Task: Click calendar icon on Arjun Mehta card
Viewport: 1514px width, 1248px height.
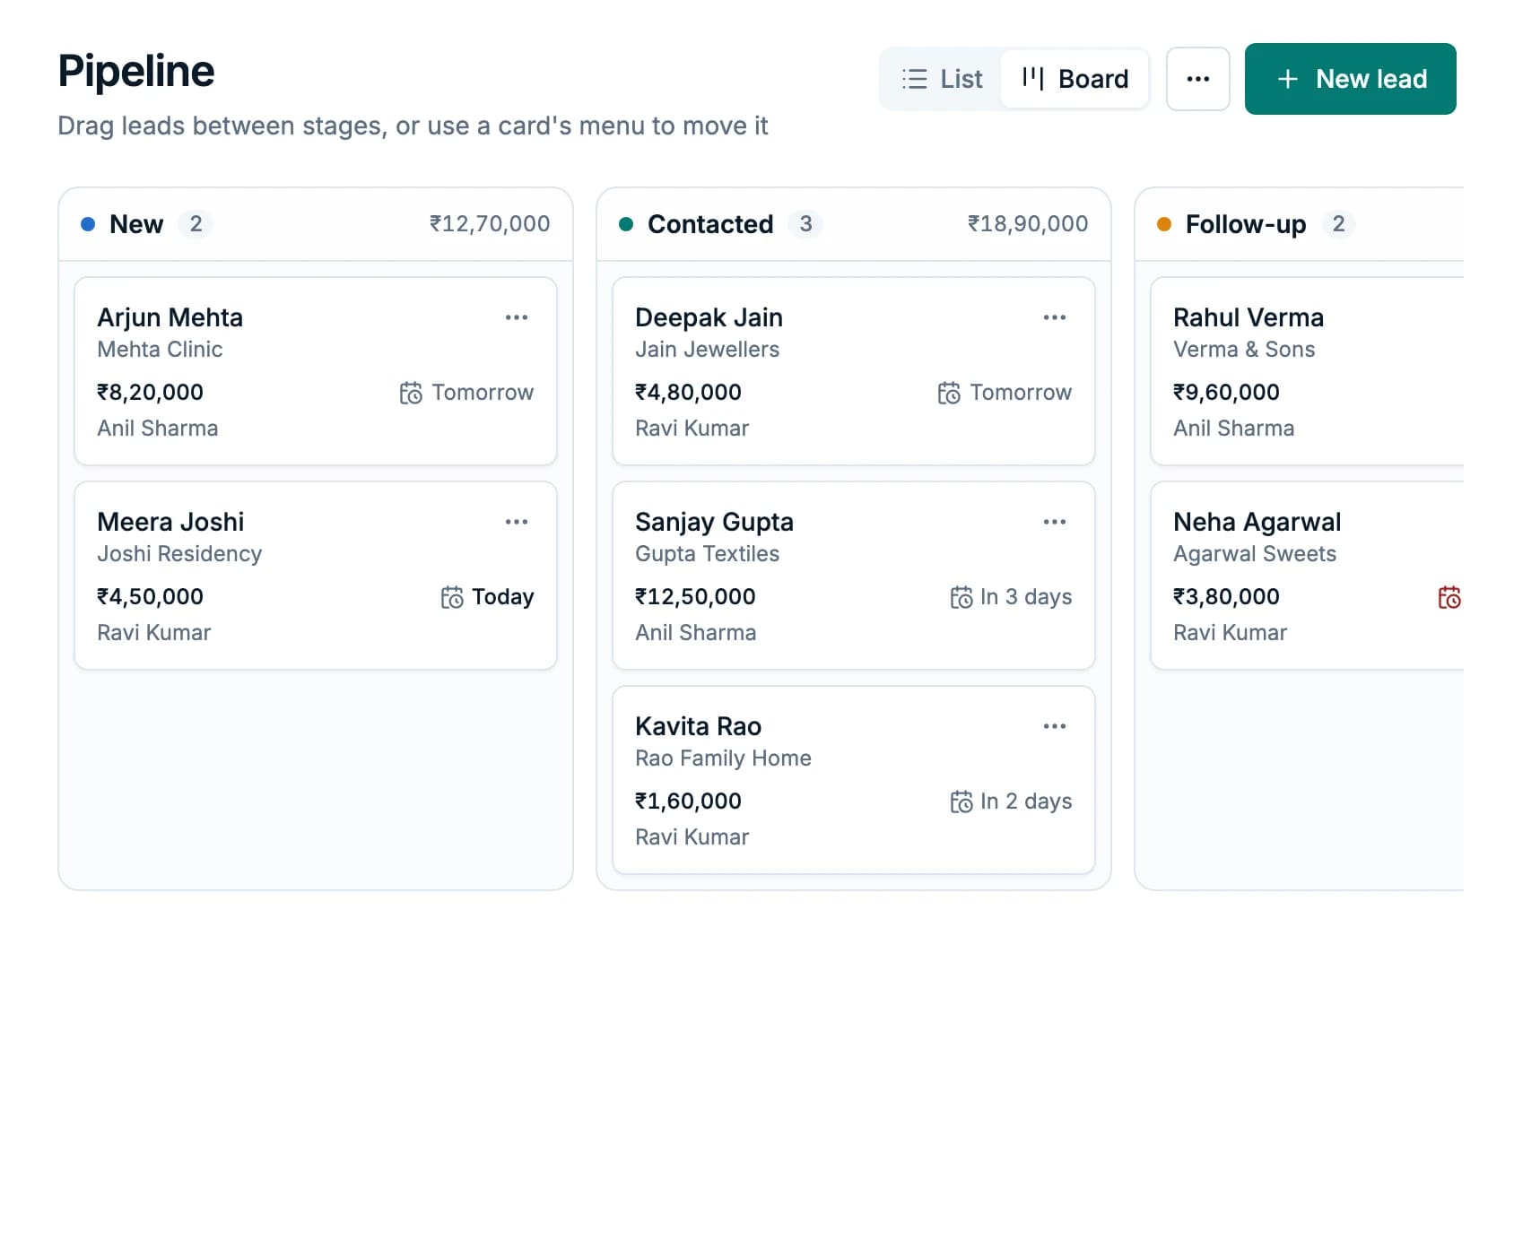Action: coord(411,393)
